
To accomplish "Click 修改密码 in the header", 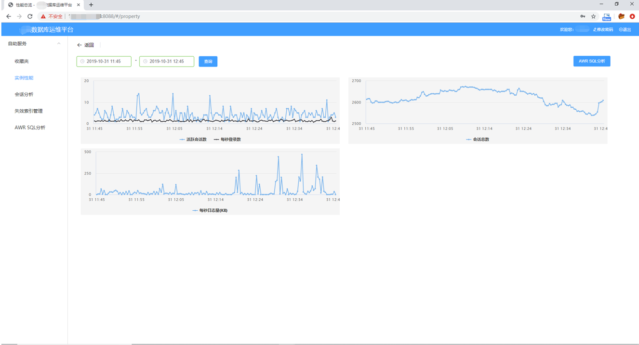I will tap(603, 30).
